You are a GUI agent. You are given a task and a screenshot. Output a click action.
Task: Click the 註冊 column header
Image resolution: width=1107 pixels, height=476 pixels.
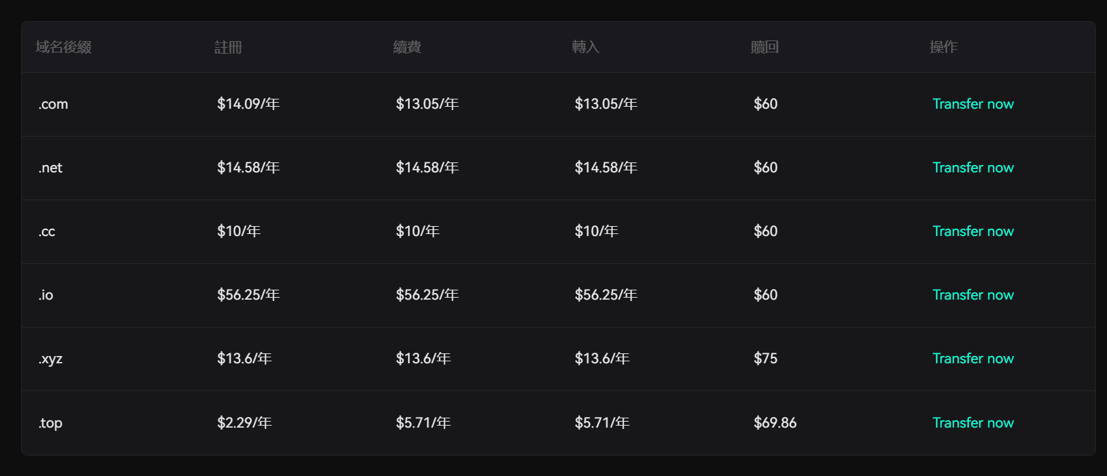tap(228, 47)
